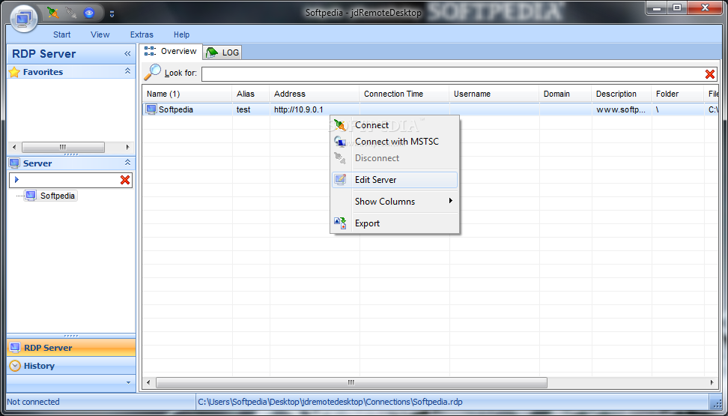Click inside the server tree filter field
The width and height of the screenshot is (728, 416).
pos(69,180)
